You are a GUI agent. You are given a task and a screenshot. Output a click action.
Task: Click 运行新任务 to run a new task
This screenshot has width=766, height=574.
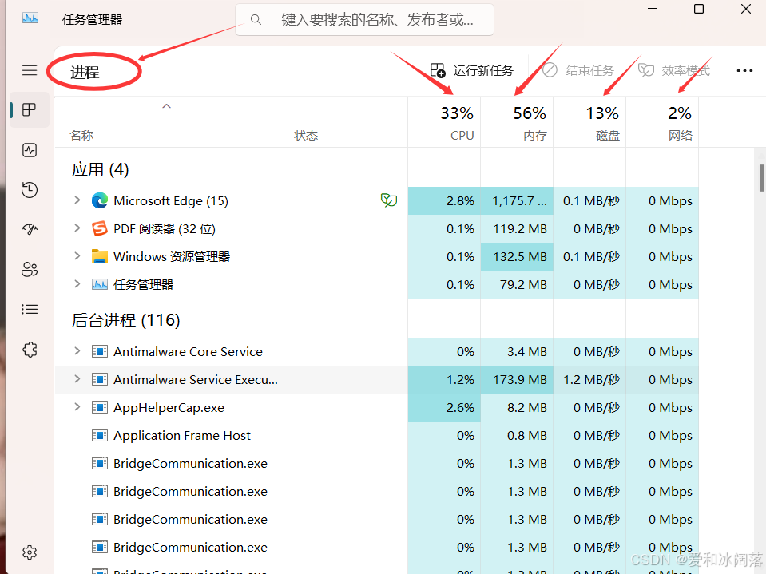tap(472, 71)
